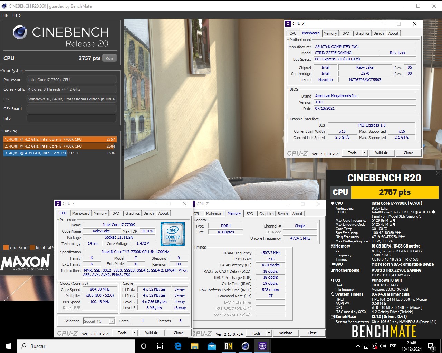Click Close button in CPU tab CPU-Z window
442x353 pixels.
point(178,333)
